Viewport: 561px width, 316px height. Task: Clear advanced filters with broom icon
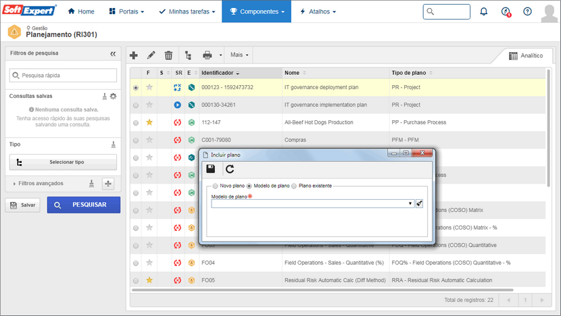tap(92, 184)
